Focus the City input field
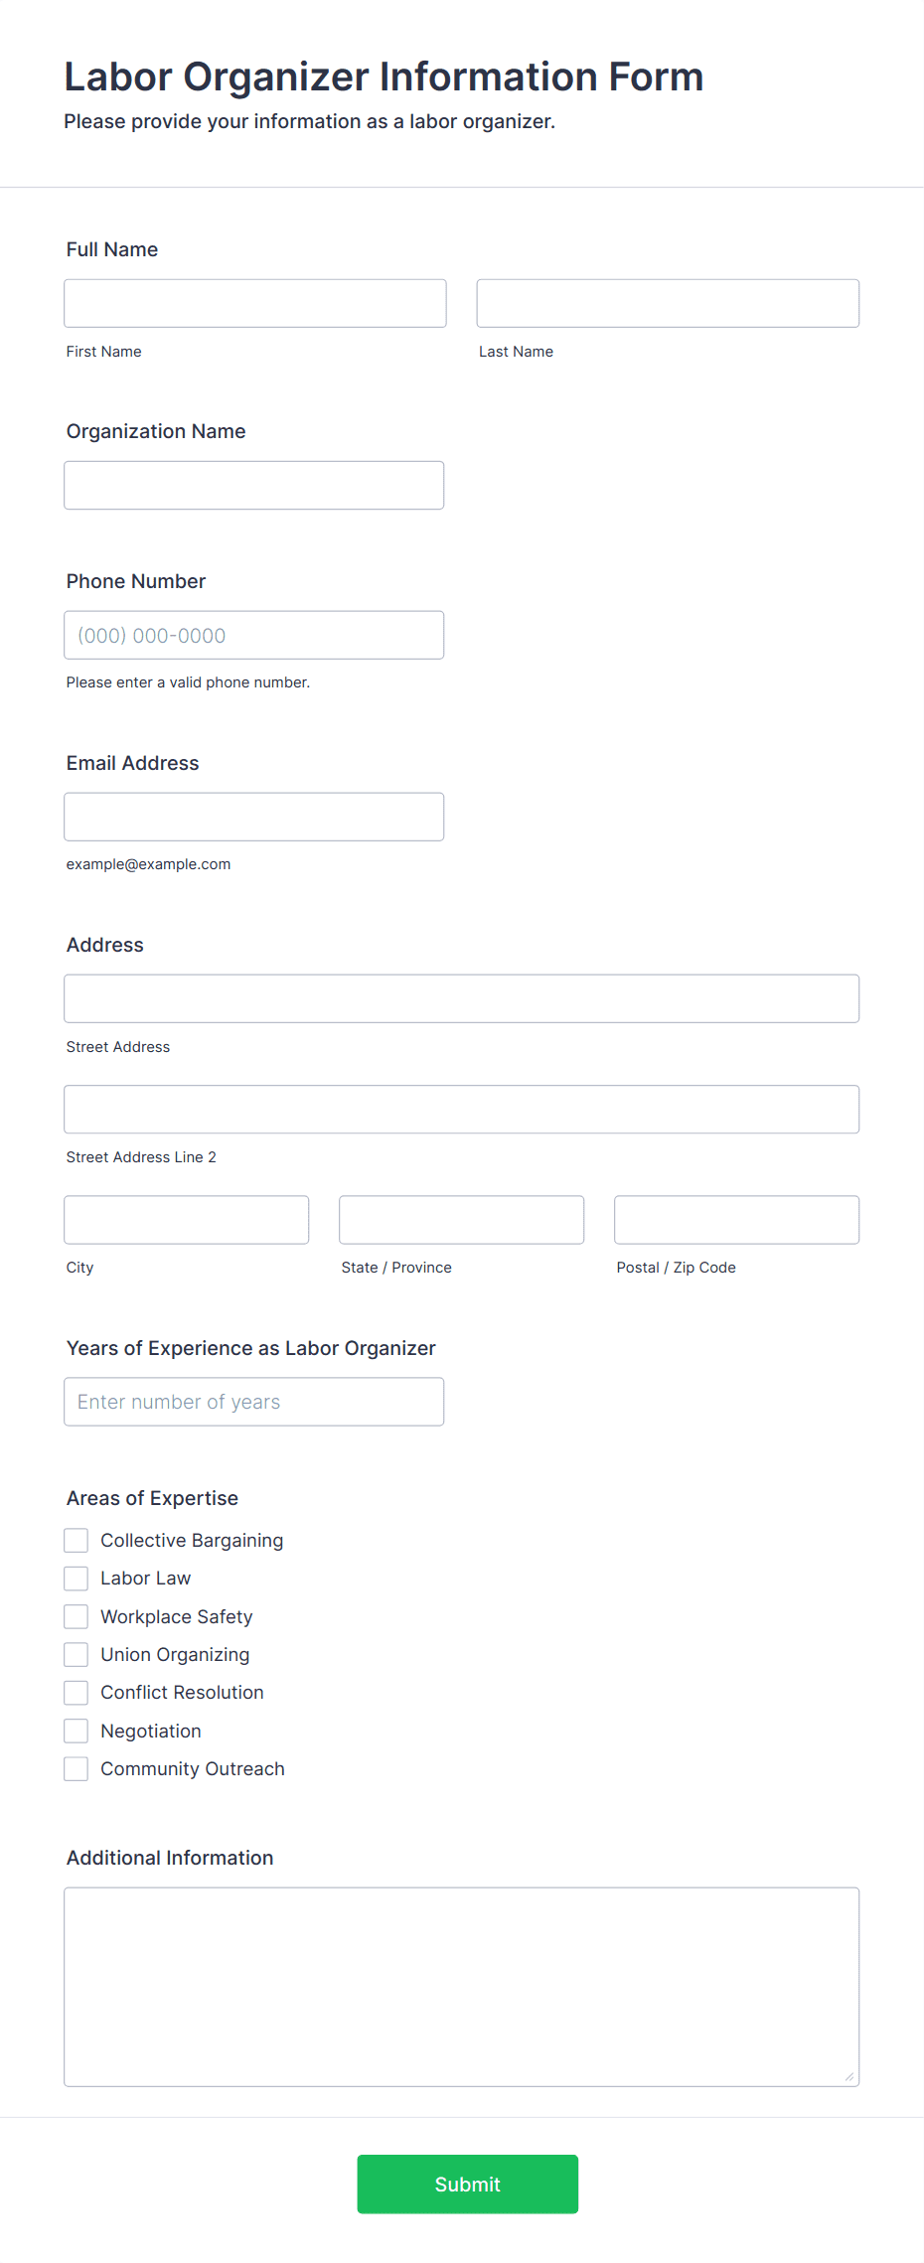 (x=187, y=1220)
